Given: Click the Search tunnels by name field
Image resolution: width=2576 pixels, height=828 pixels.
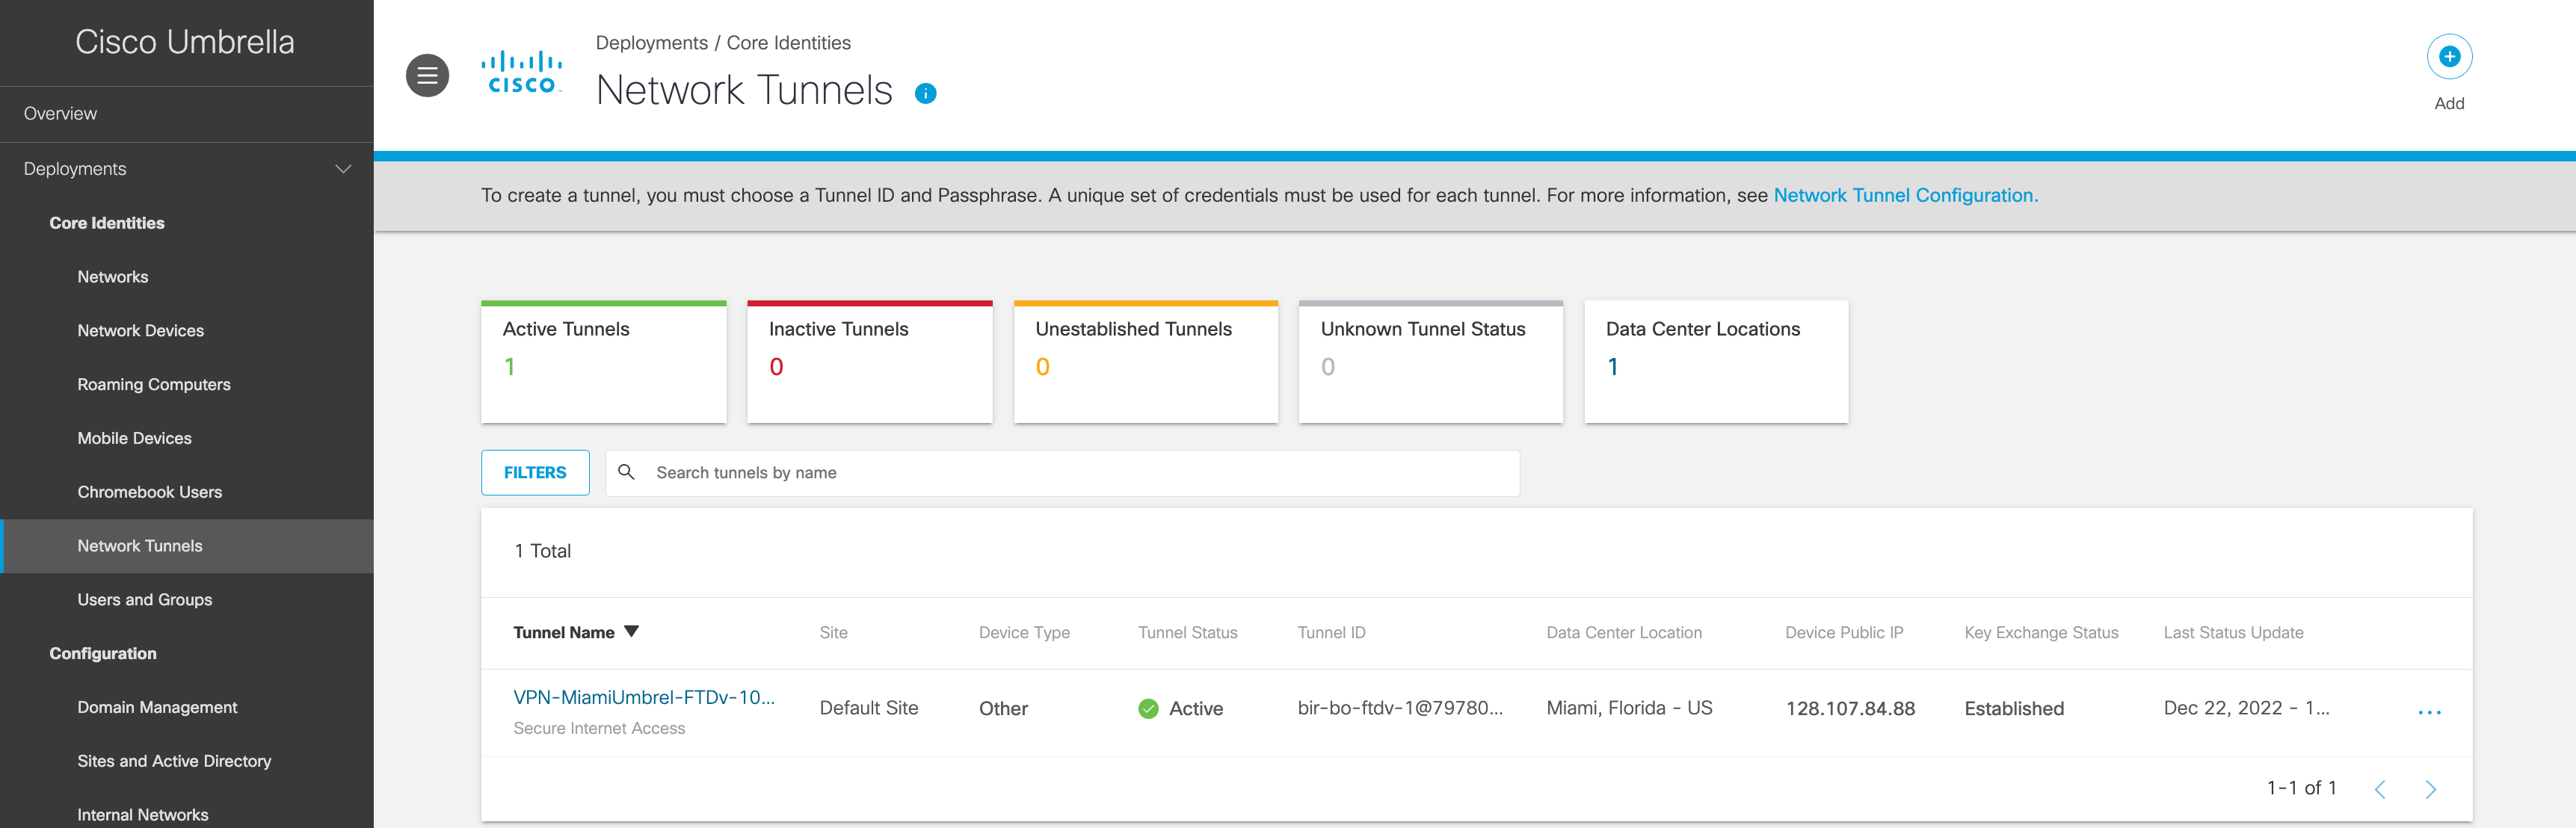Looking at the screenshot, I should [x=1080, y=472].
